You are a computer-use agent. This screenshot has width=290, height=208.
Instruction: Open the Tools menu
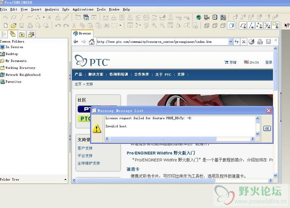101,9
